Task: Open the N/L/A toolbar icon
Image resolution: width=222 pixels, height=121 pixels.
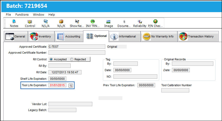Action: 45,23
